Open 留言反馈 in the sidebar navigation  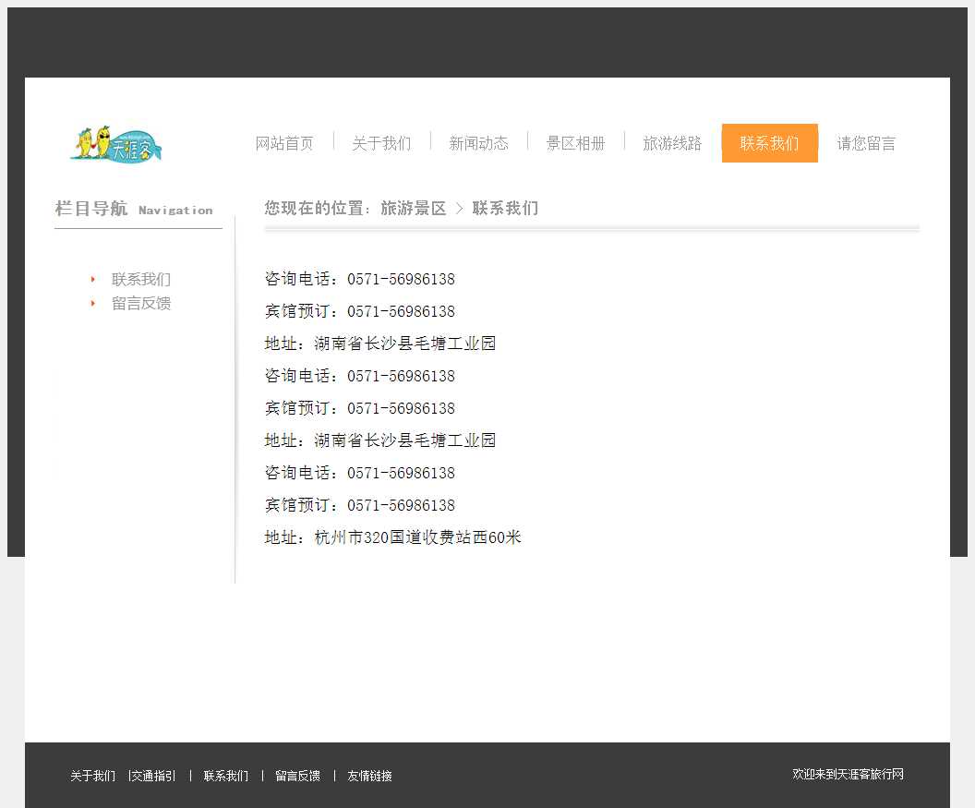coord(141,303)
